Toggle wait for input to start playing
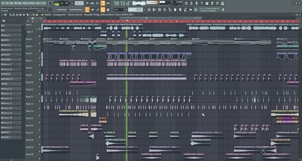 (x=92, y=3)
